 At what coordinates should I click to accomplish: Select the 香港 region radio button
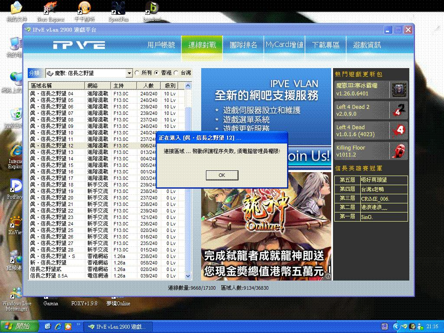point(156,73)
